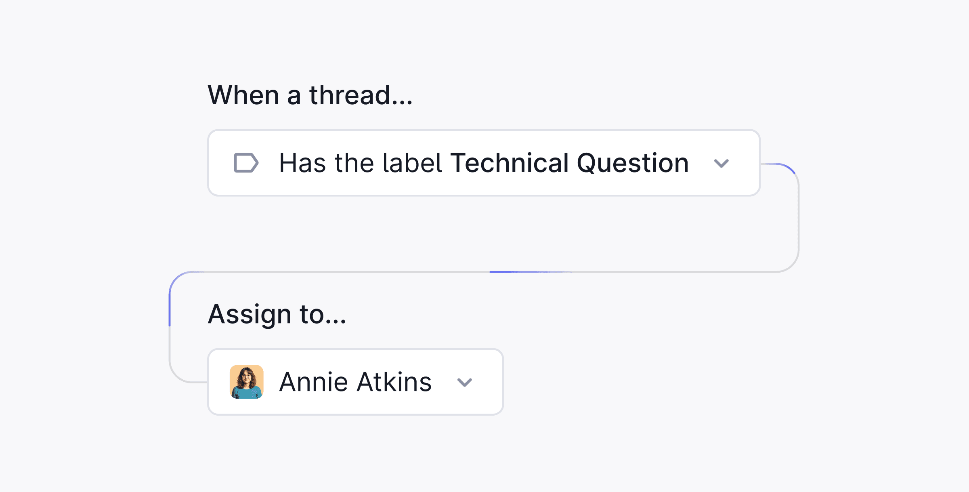Viewport: 969px width, 492px height.
Task: Expand the label condition chevron arrow
Action: pyautogui.click(x=721, y=163)
